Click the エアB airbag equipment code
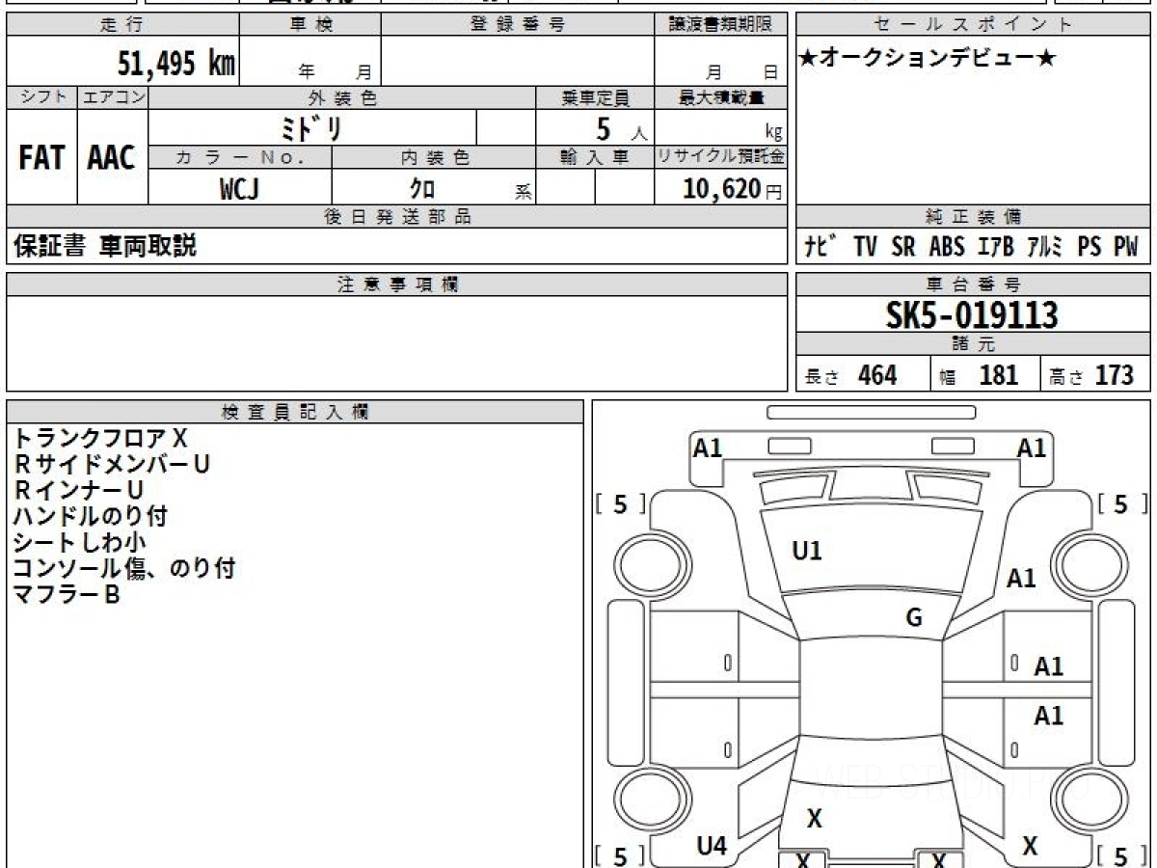Screen dimensions: 1157x868 [x=996, y=247]
